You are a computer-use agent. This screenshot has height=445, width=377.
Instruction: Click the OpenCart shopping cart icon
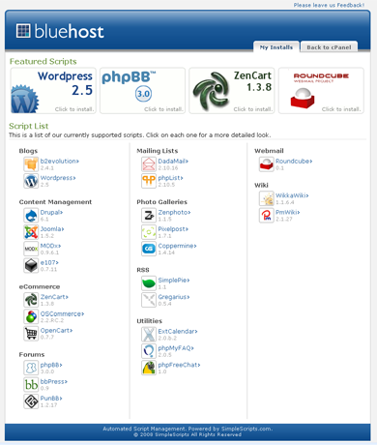pyautogui.click(x=31, y=334)
